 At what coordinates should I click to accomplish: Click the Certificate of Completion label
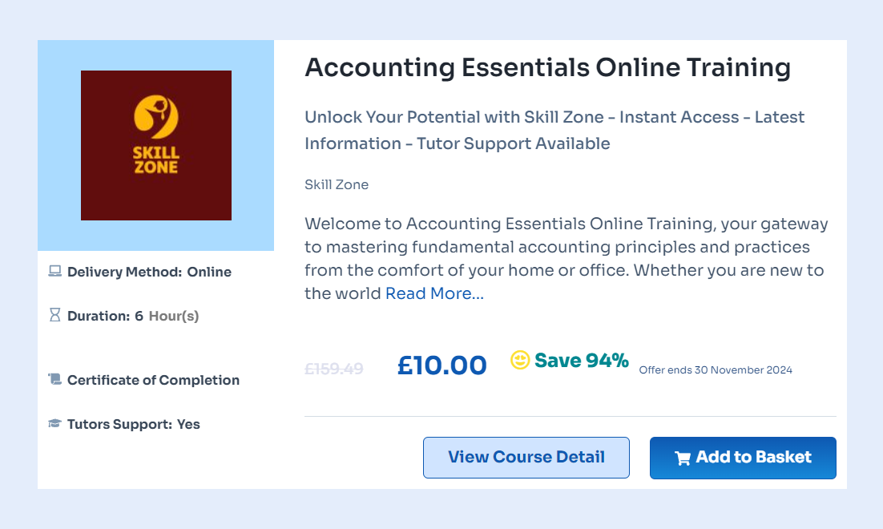pyautogui.click(x=153, y=380)
